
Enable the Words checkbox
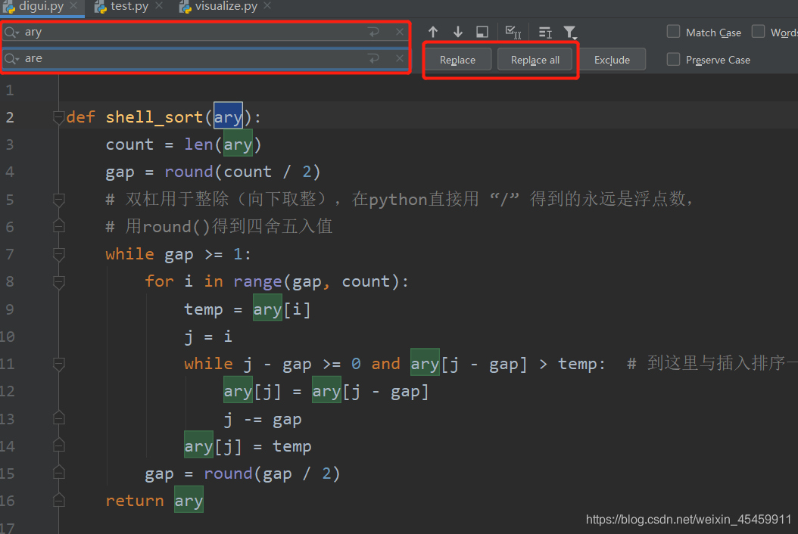point(759,32)
